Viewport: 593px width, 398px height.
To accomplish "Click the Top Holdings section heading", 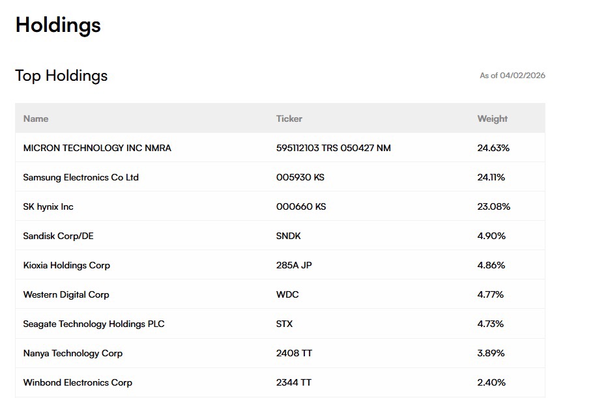I will point(61,76).
